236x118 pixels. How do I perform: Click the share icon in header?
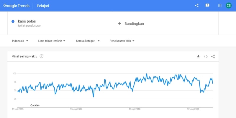(x=197, y=5)
